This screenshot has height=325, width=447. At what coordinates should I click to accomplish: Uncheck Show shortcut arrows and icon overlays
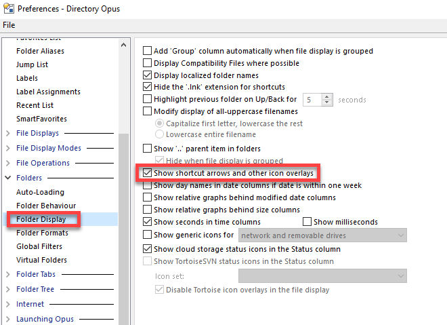(147, 173)
